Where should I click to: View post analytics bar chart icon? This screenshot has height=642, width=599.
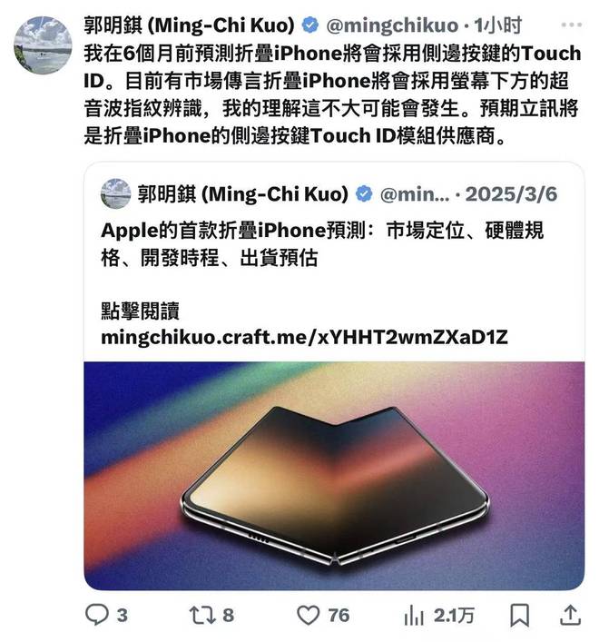[414, 616]
